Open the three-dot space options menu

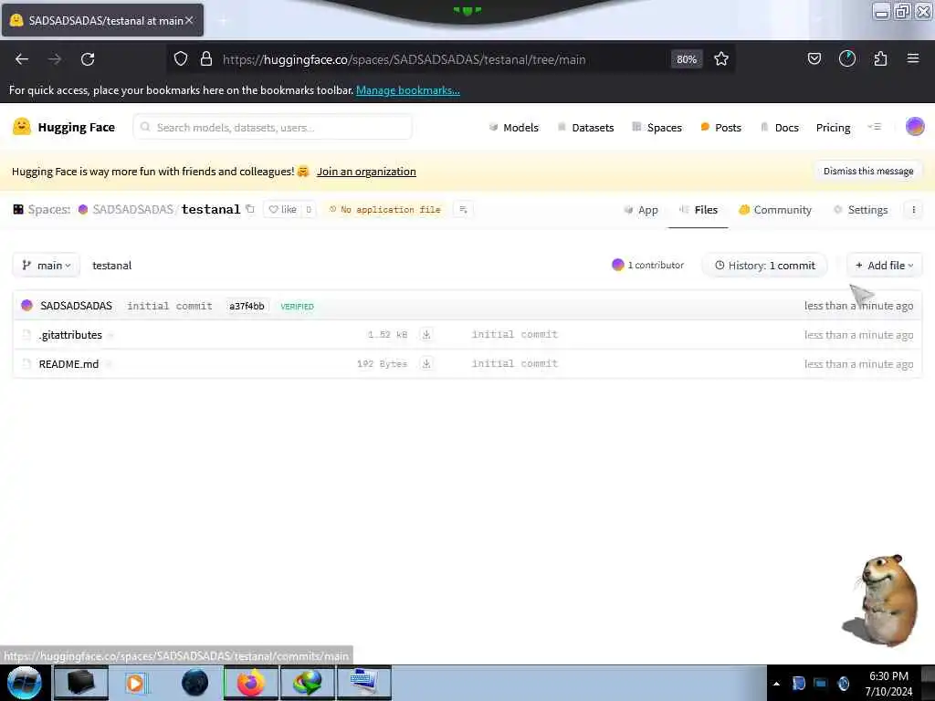click(913, 210)
